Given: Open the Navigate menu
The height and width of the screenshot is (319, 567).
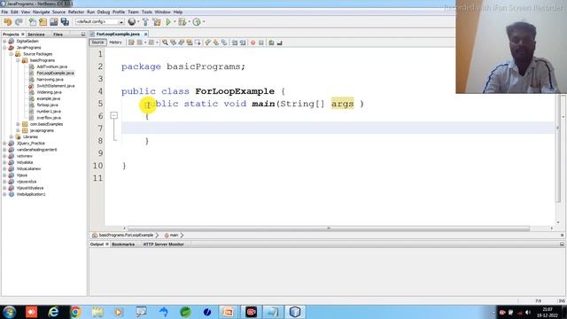Looking at the screenshot, I should coord(42,12).
